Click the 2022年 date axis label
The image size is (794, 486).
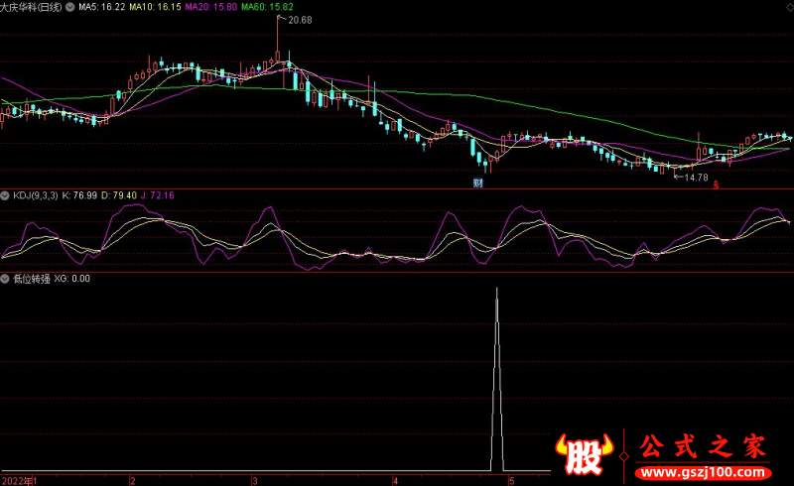(x=18, y=480)
